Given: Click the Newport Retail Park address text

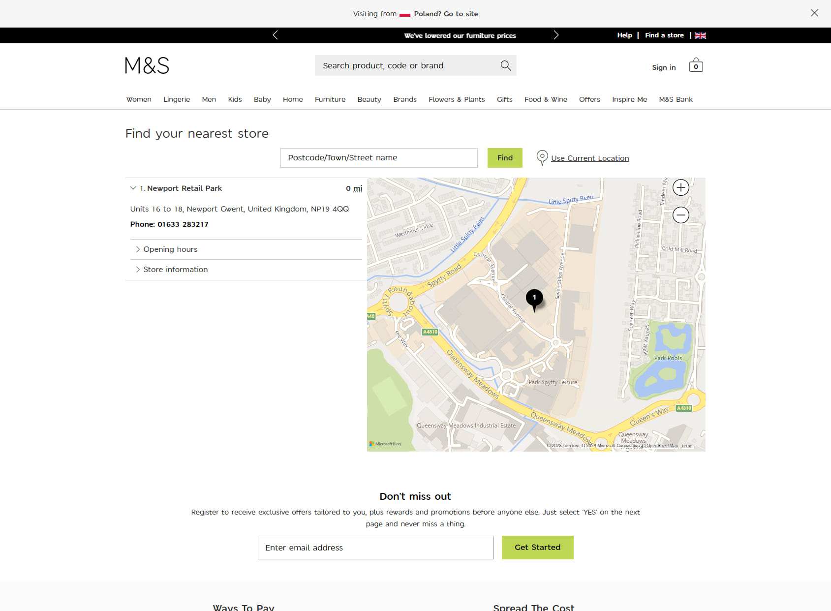Looking at the screenshot, I should (x=240, y=209).
